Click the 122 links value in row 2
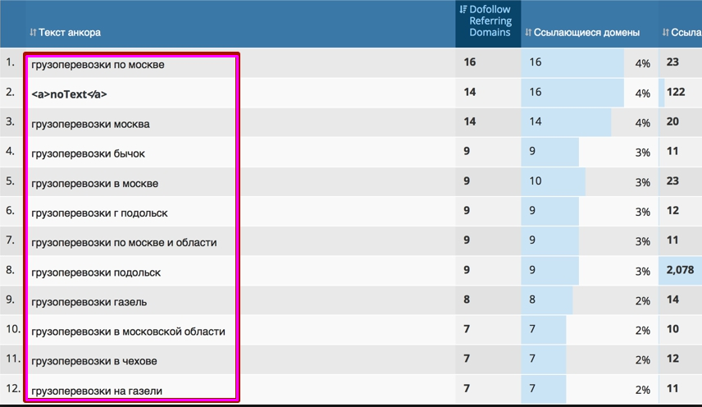Viewport: 702px width, 407px height. (676, 93)
